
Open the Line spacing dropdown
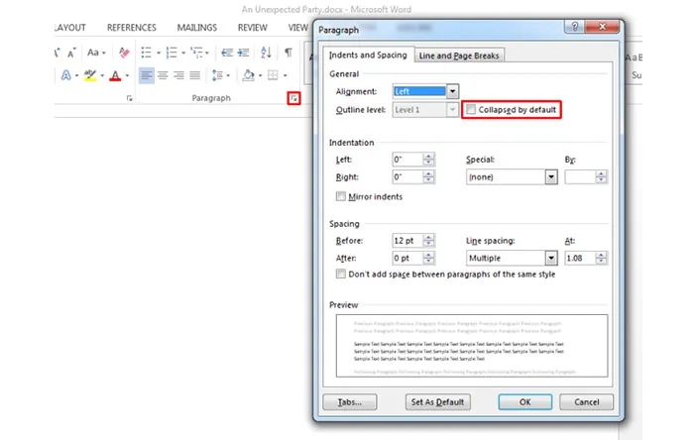pyautogui.click(x=550, y=258)
